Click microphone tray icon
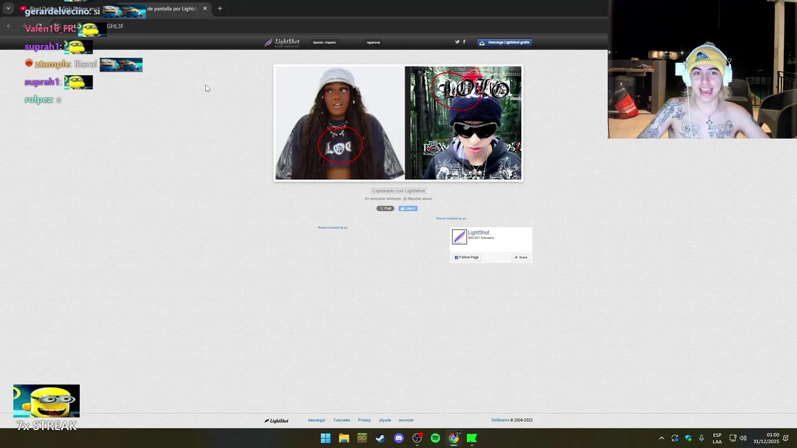 click(x=702, y=438)
